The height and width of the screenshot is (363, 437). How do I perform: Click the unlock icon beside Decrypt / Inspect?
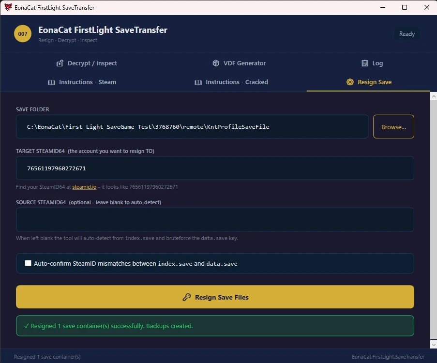coord(60,63)
